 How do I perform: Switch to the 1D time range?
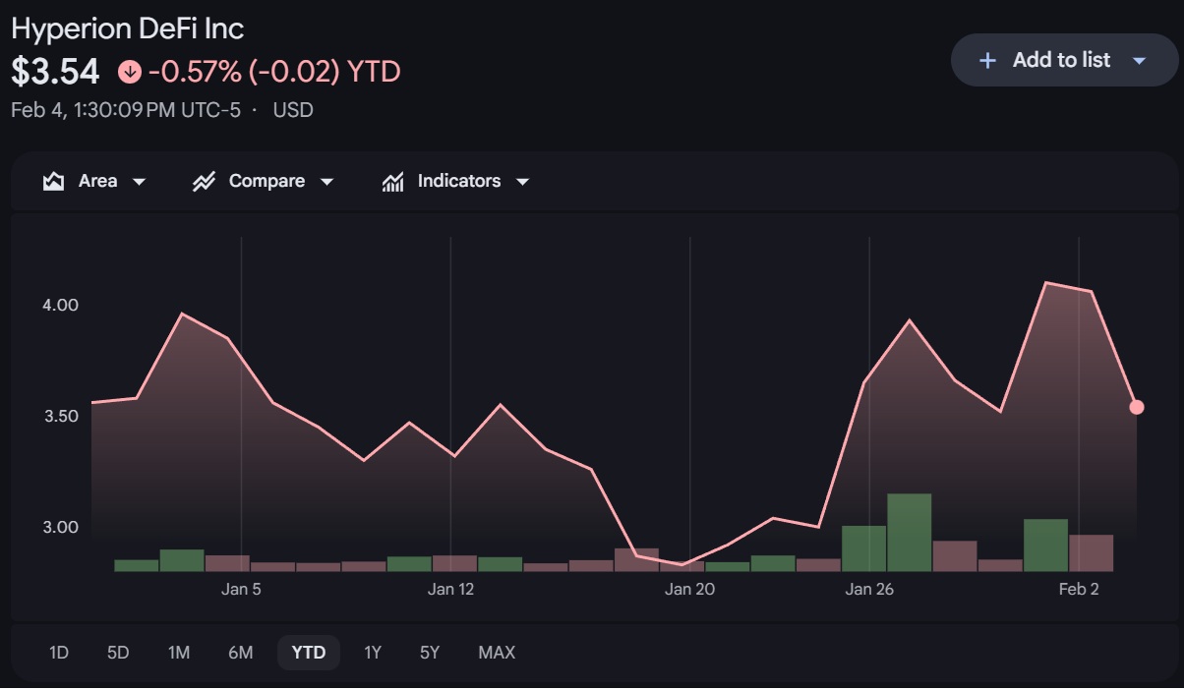tap(59, 653)
